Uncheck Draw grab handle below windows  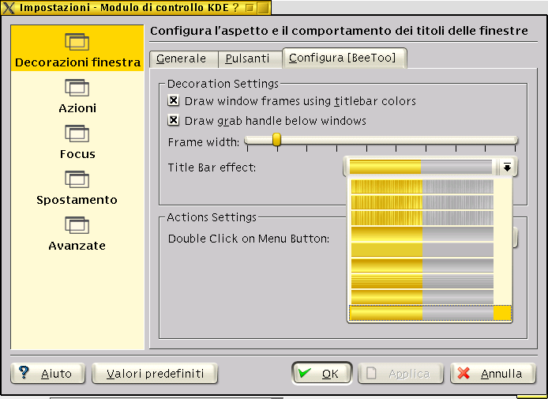tap(174, 120)
